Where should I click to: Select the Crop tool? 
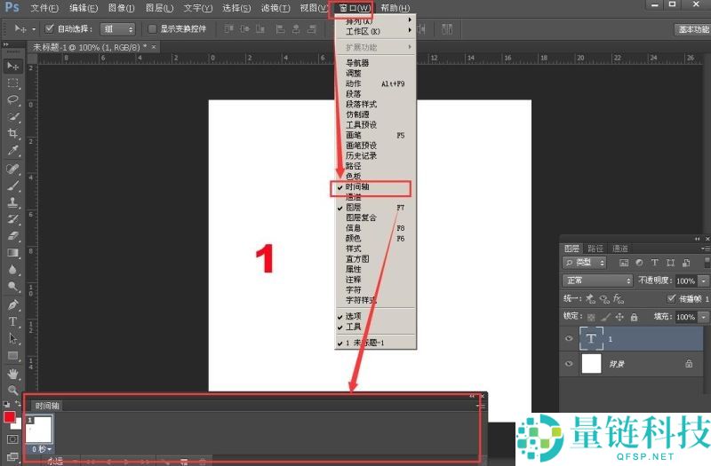click(x=13, y=134)
